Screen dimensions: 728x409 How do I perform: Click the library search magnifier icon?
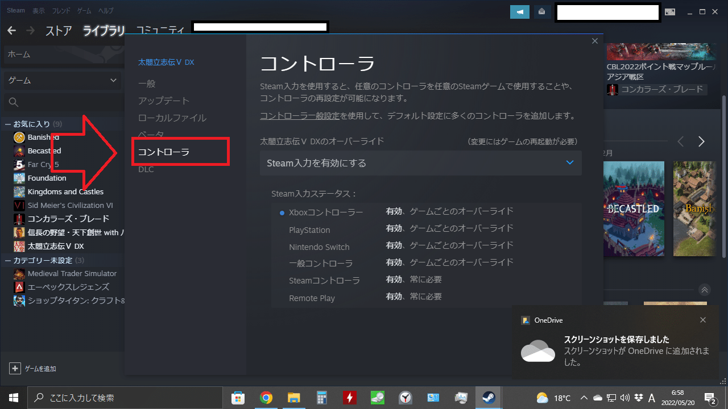(x=14, y=102)
